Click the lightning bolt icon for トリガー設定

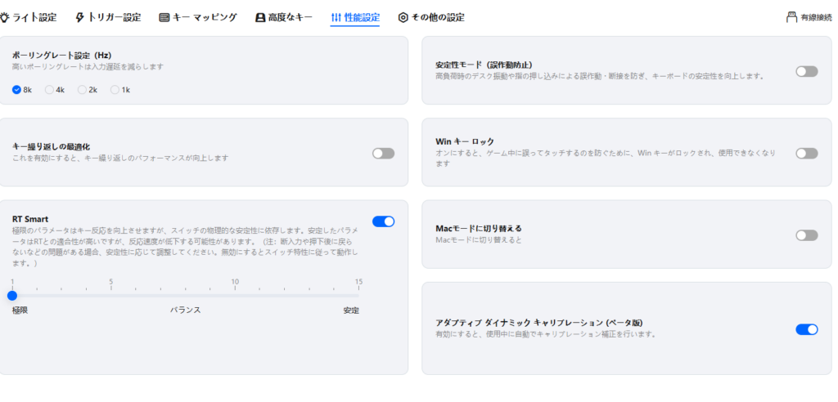(79, 17)
